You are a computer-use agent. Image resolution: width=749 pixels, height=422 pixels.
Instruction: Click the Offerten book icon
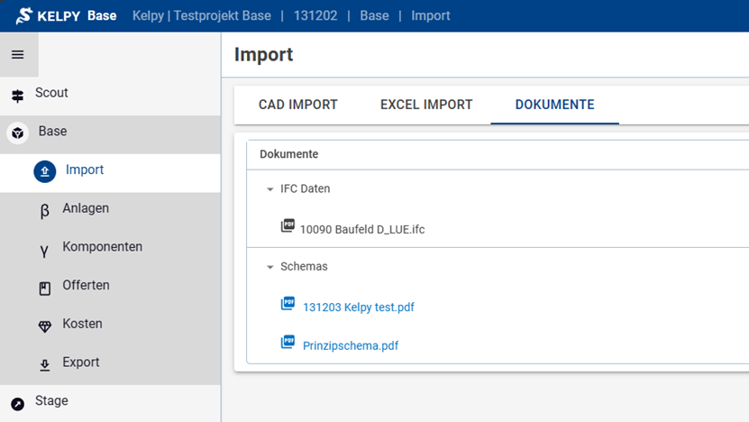[45, 288]
